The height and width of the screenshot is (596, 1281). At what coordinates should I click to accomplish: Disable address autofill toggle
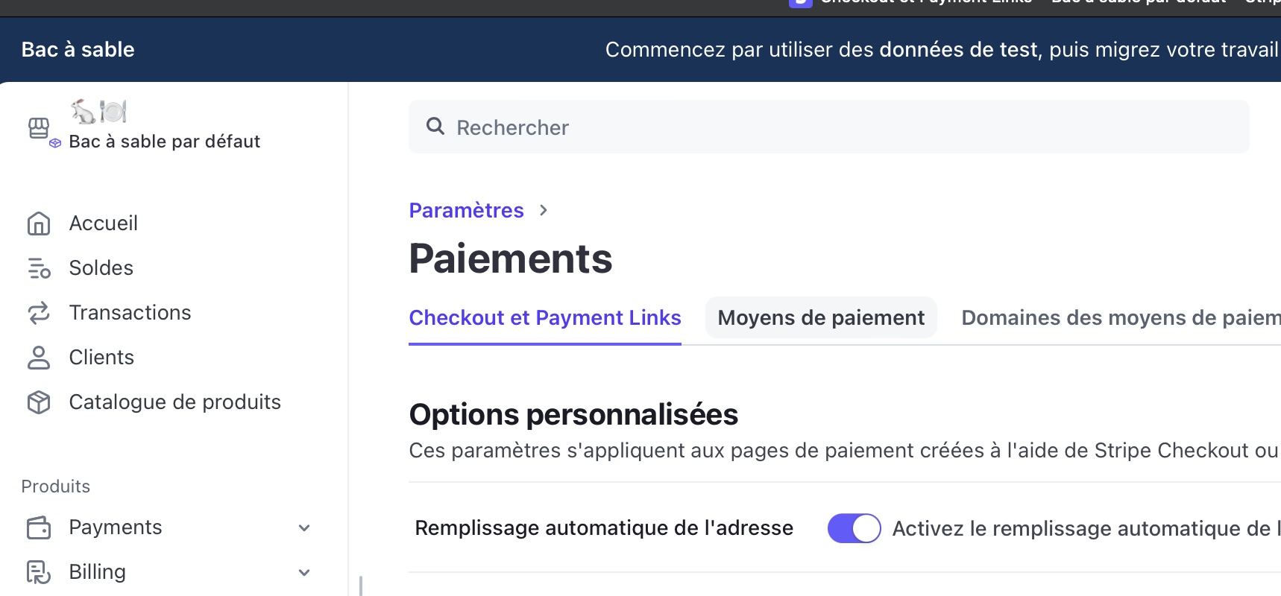tap(854, 528)
